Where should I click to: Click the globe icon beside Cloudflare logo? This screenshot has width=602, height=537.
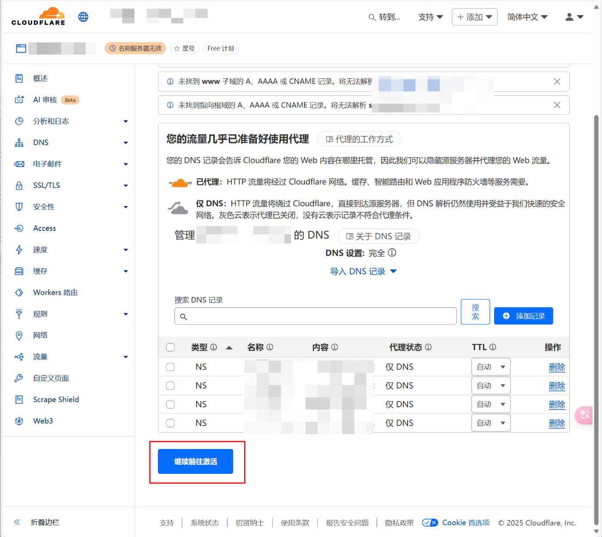coord(83,17)
